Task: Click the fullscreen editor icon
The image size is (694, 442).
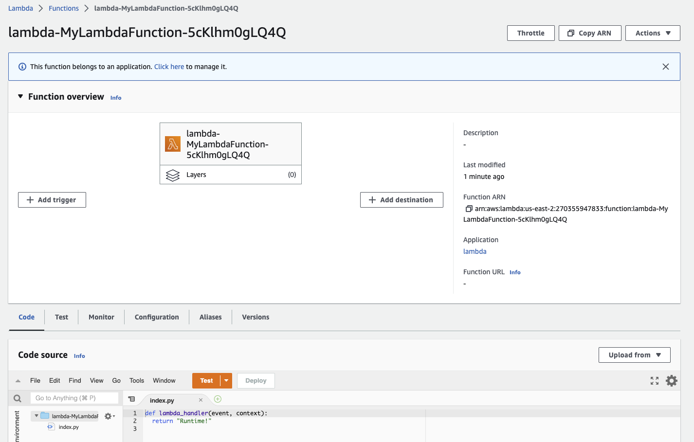Action: (x=655, y=381)
